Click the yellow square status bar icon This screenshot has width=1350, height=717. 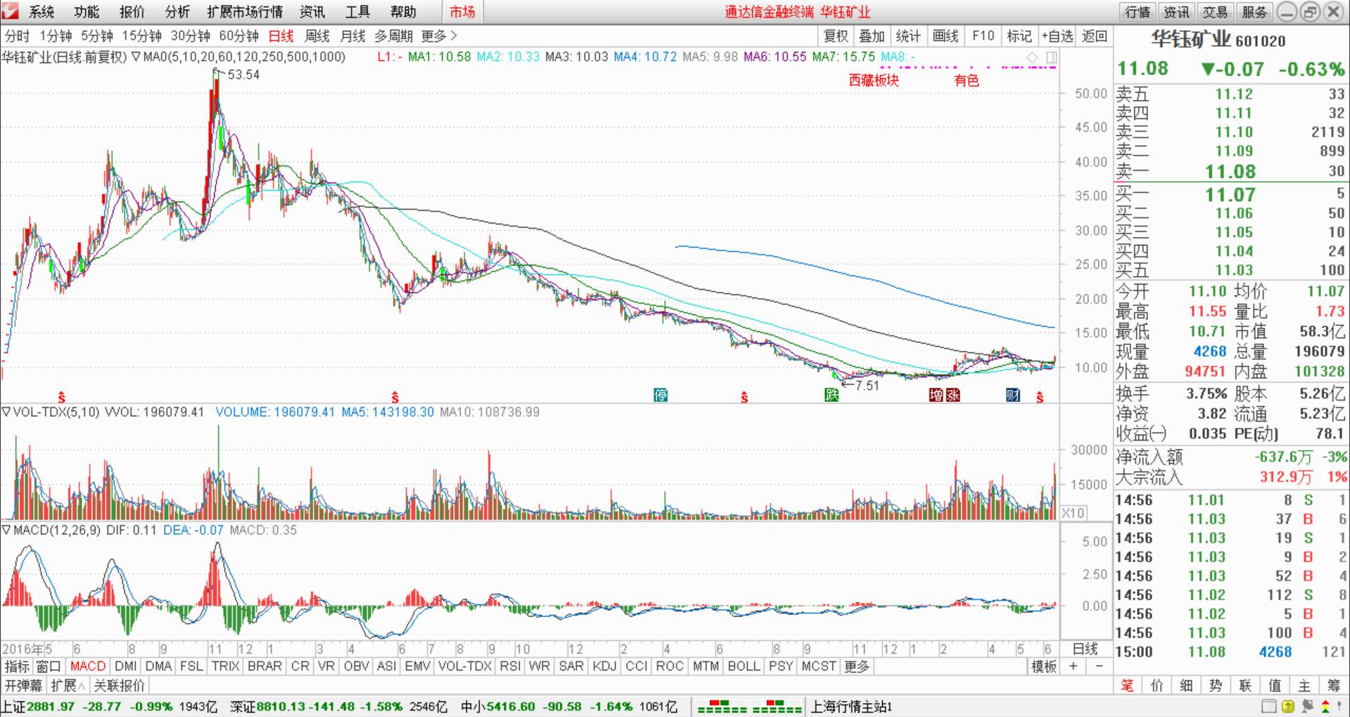click(x=1287, y=706)
